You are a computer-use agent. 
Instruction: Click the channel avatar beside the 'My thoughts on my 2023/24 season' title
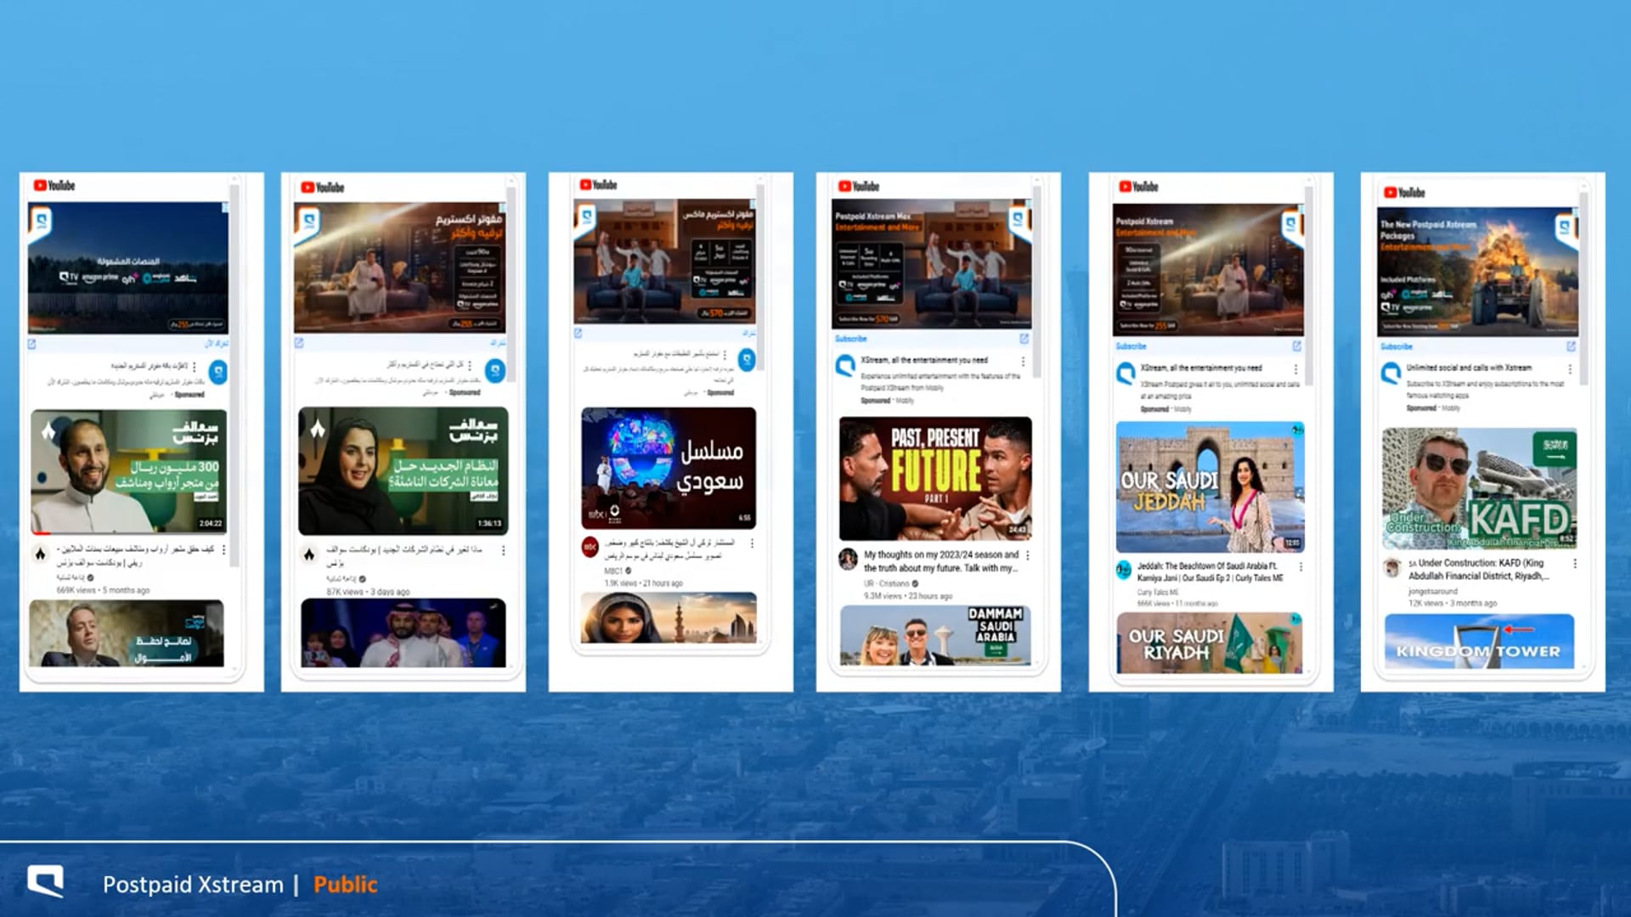(848, 558)
